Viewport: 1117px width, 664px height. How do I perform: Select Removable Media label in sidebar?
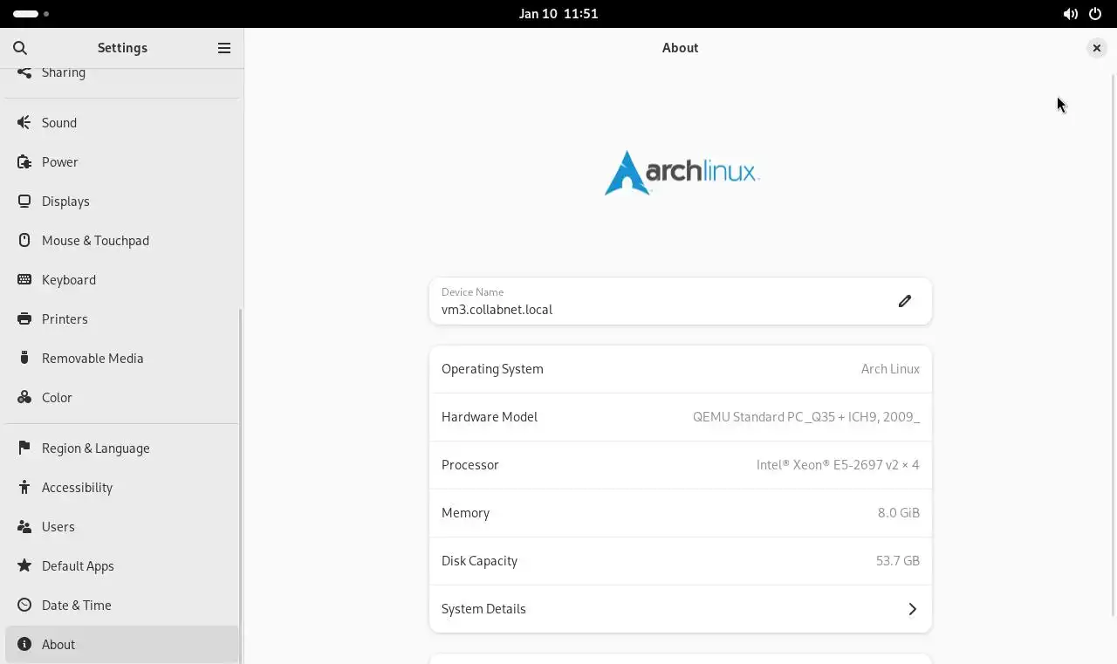(93, 359)
